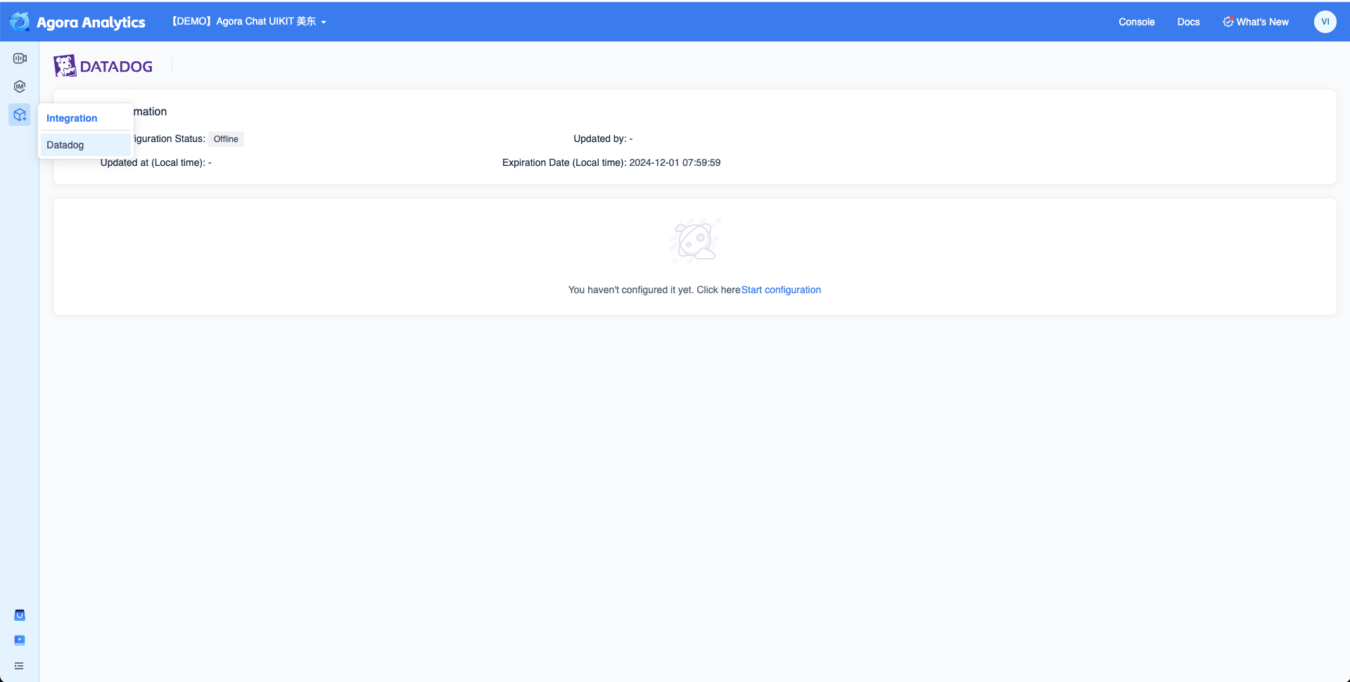Image resolution: width=1350 pixels, height=682 pixels.
Task: Go to Console
Action: click(x=1136, y=22)
